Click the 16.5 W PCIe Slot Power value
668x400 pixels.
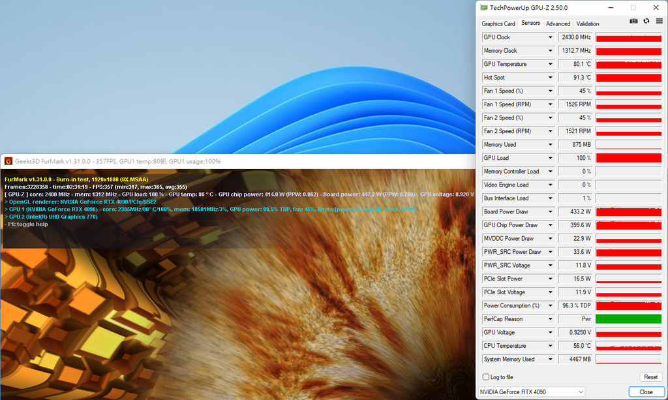pyautogui.click(x=575, y=279)
